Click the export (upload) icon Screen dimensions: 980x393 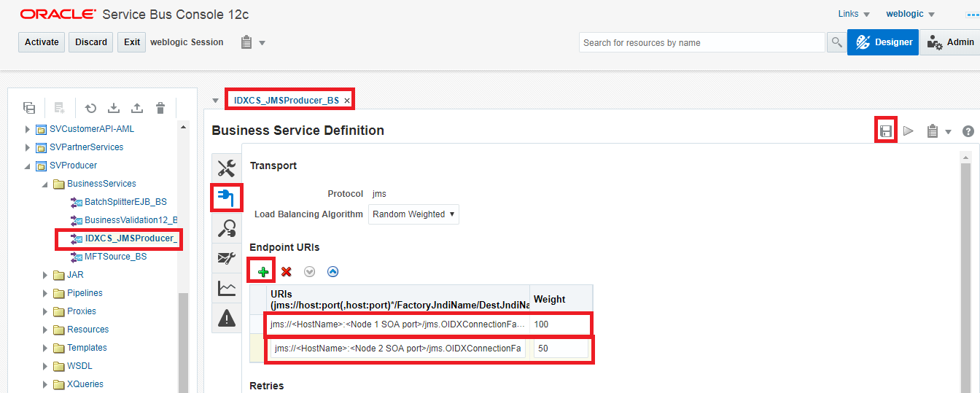(137, 108)
